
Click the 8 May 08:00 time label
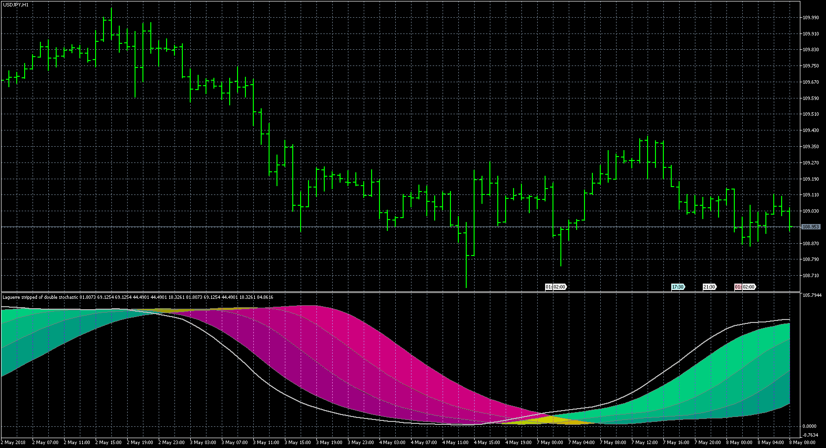[802, 442]
